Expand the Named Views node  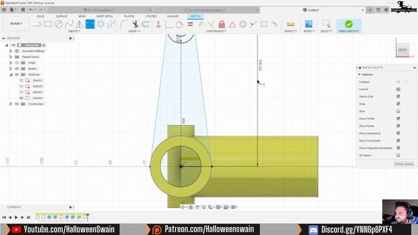point(10,57)
